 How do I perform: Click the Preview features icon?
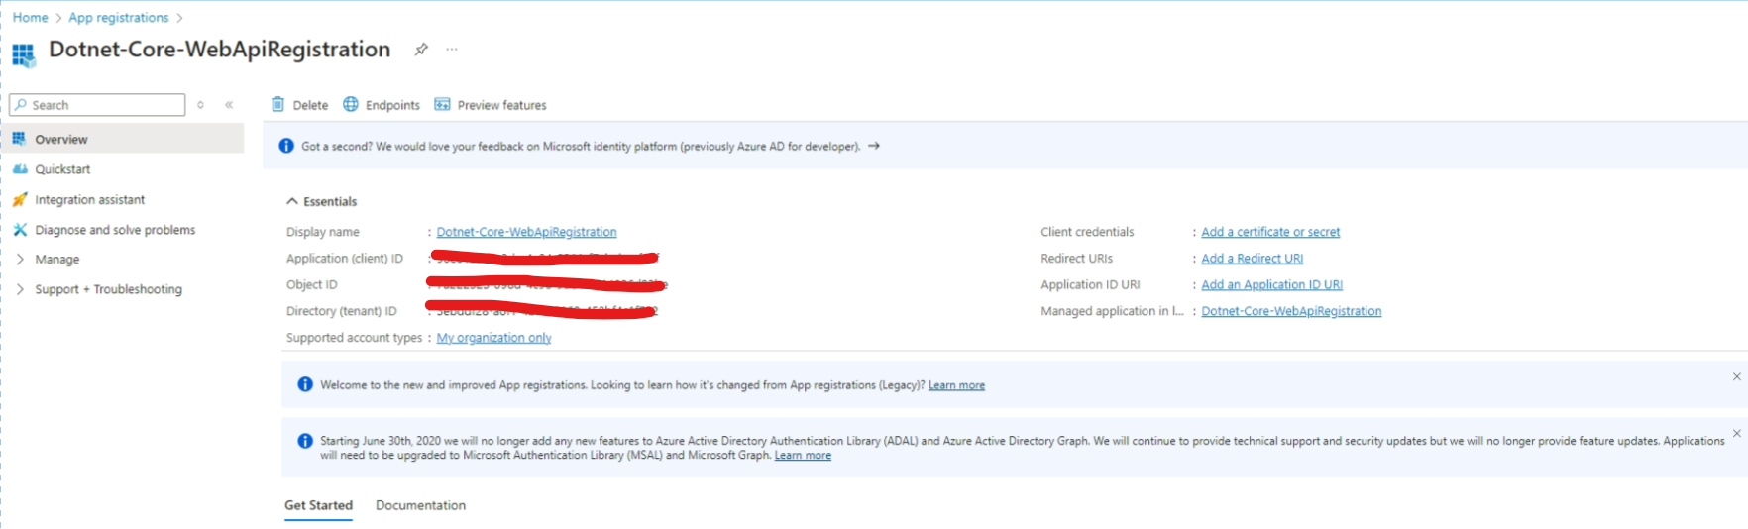[x=442, y=105]
